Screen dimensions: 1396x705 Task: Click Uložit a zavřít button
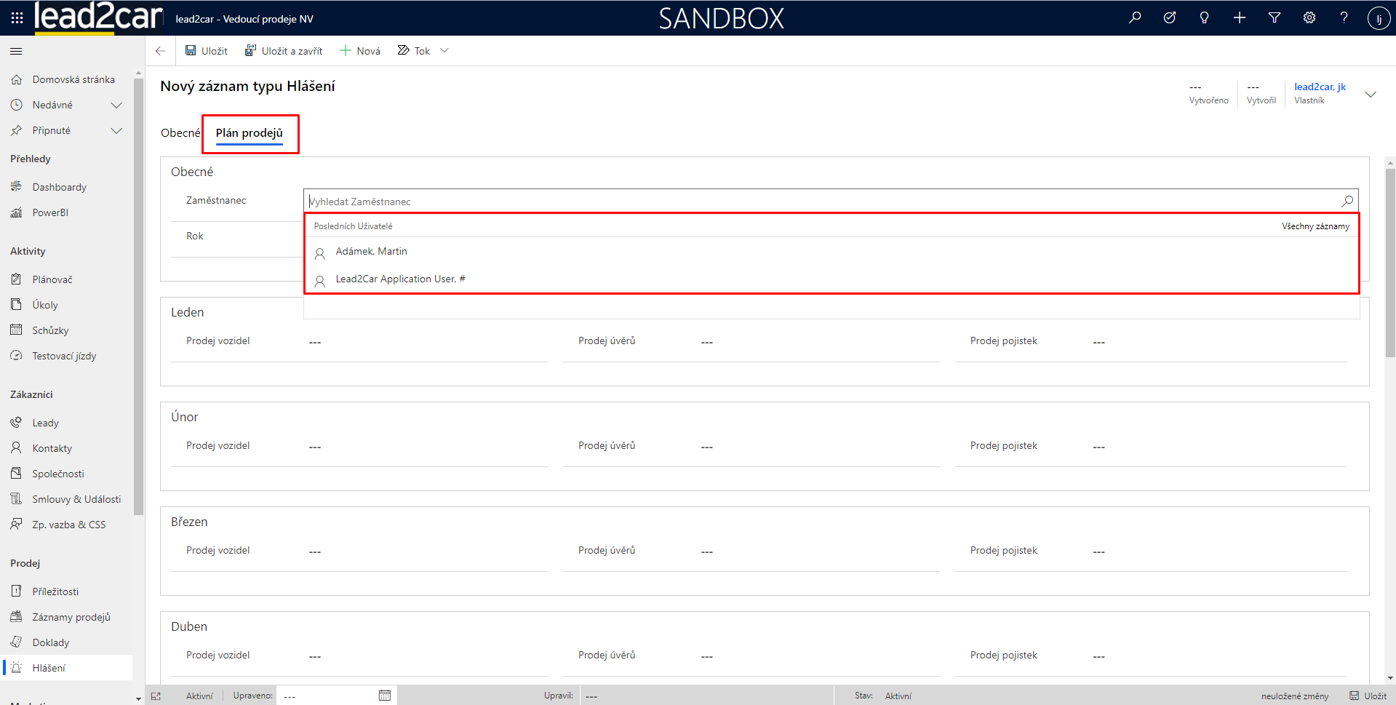click(284, 51)
